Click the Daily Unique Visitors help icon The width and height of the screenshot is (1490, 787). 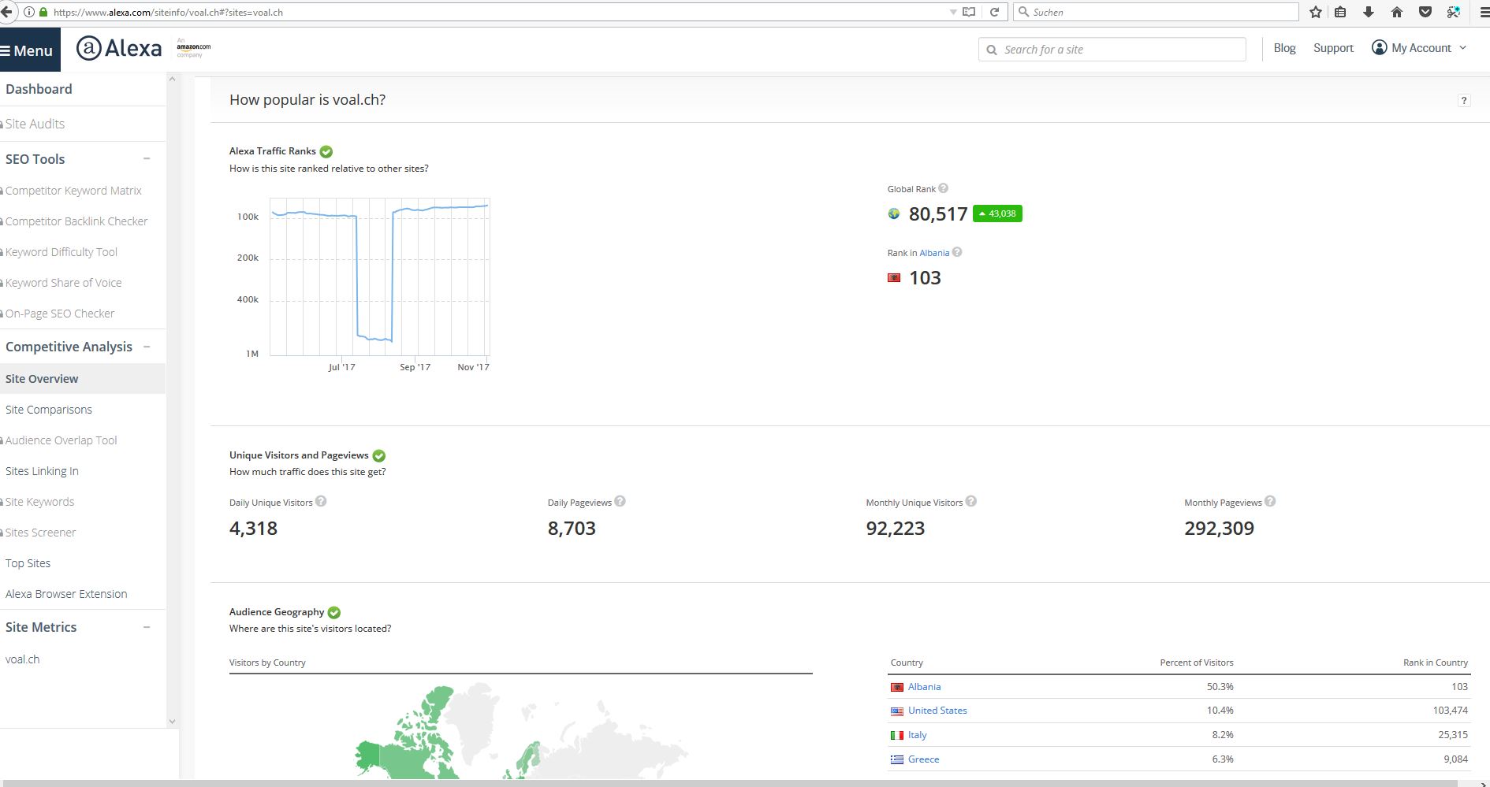[x=321, y=502]
